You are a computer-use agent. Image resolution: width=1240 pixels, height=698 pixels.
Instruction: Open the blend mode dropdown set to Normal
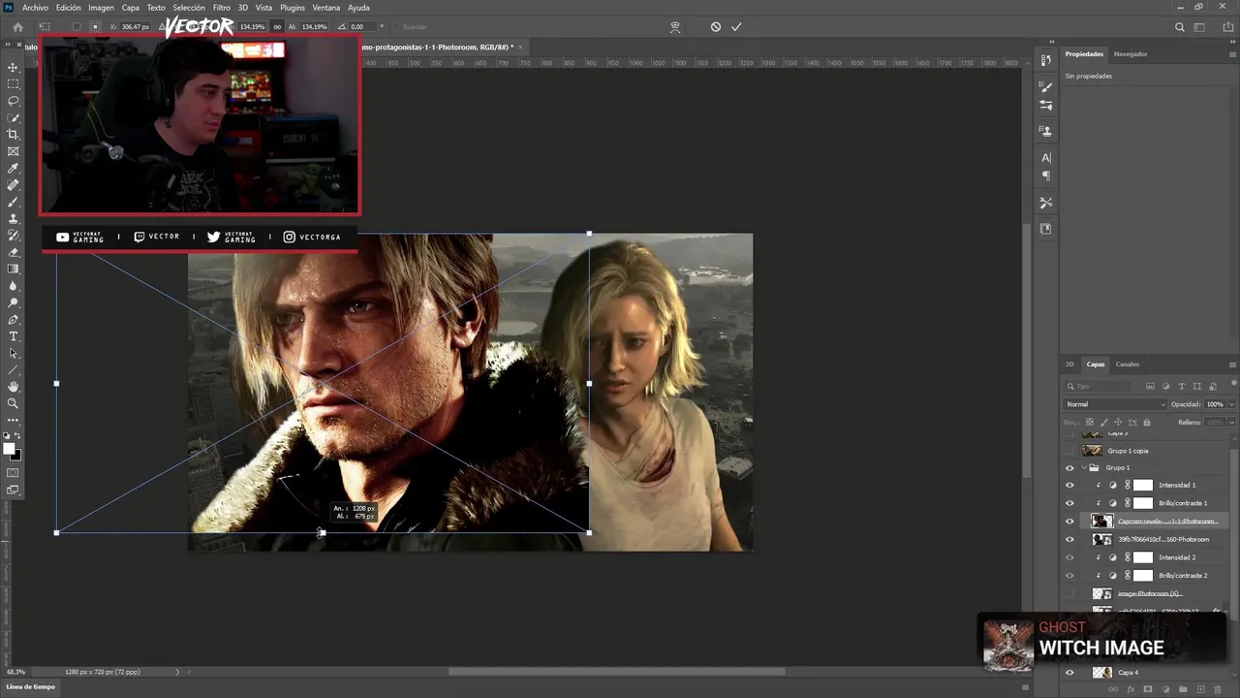1115,404
